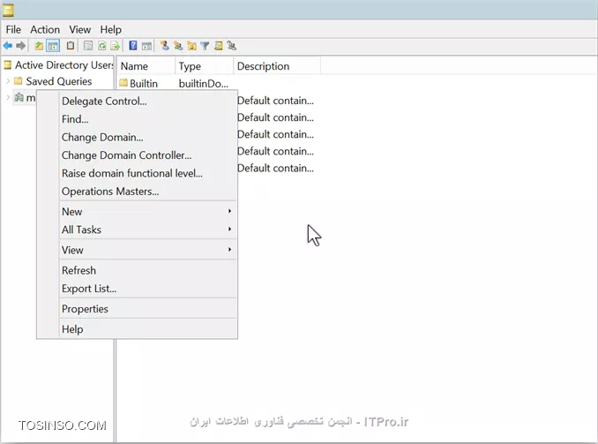The height and width of the screenshot is (444, 598).
Task: Choose Find... from context menu
Action: tap(148, 119)
